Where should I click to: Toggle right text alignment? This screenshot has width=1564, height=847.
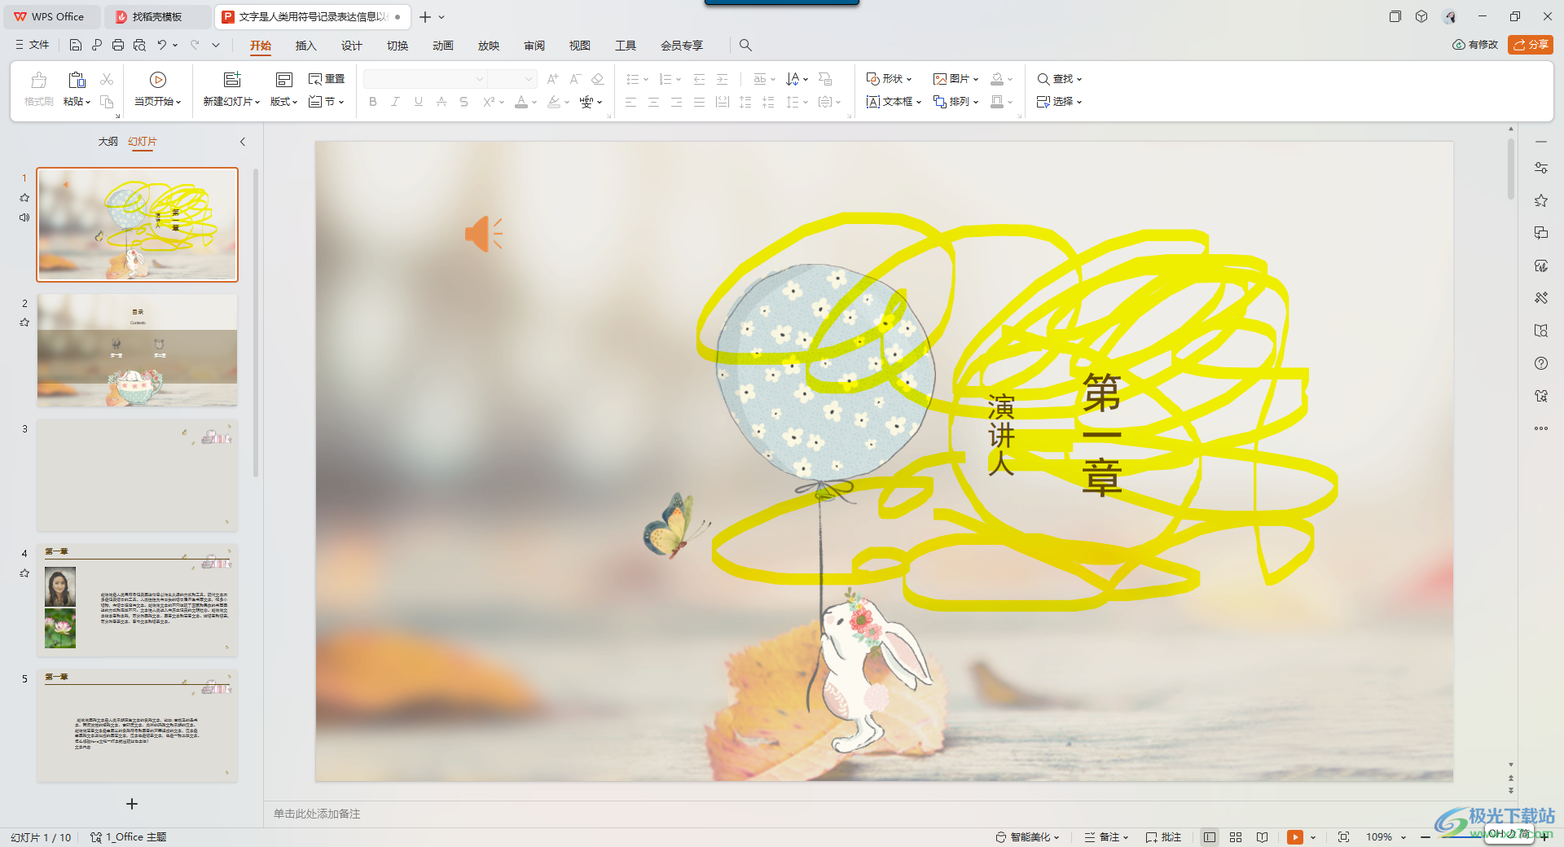[x=676, y=102]
